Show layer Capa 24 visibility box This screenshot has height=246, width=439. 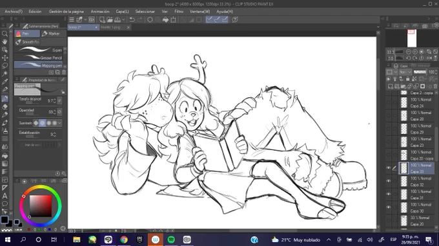(389, 102)
